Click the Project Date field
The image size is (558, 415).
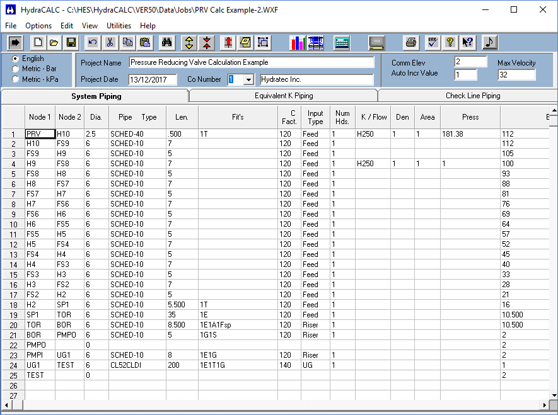[x=153, y=79]
